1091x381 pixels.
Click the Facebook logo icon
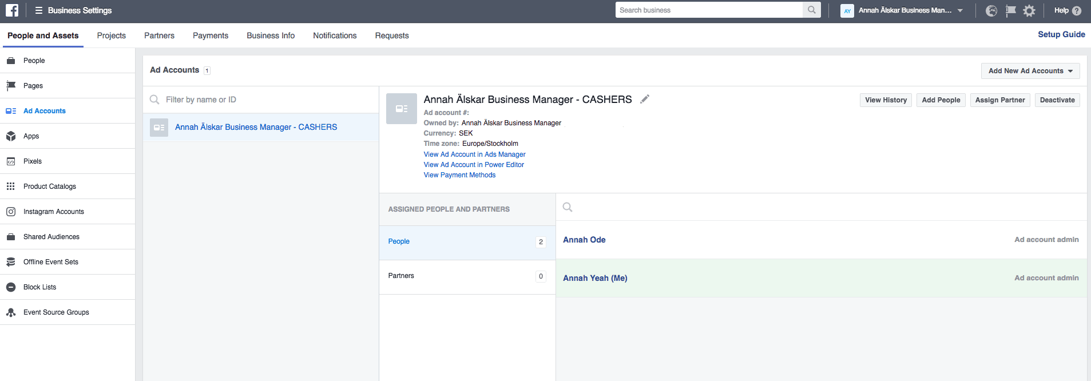click(12, 10)
